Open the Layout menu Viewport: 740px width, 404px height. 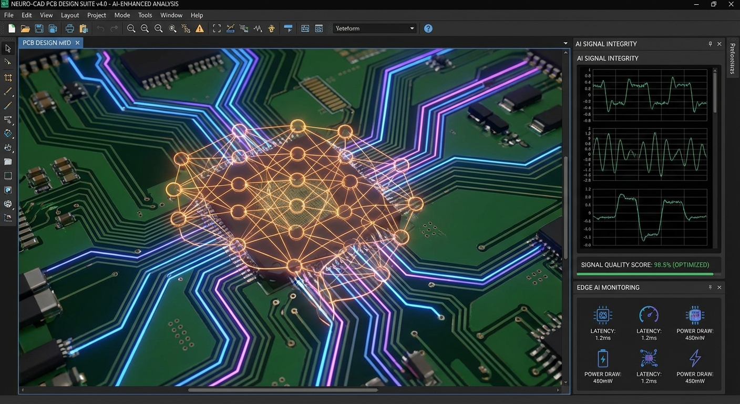(x=70, y=15)
